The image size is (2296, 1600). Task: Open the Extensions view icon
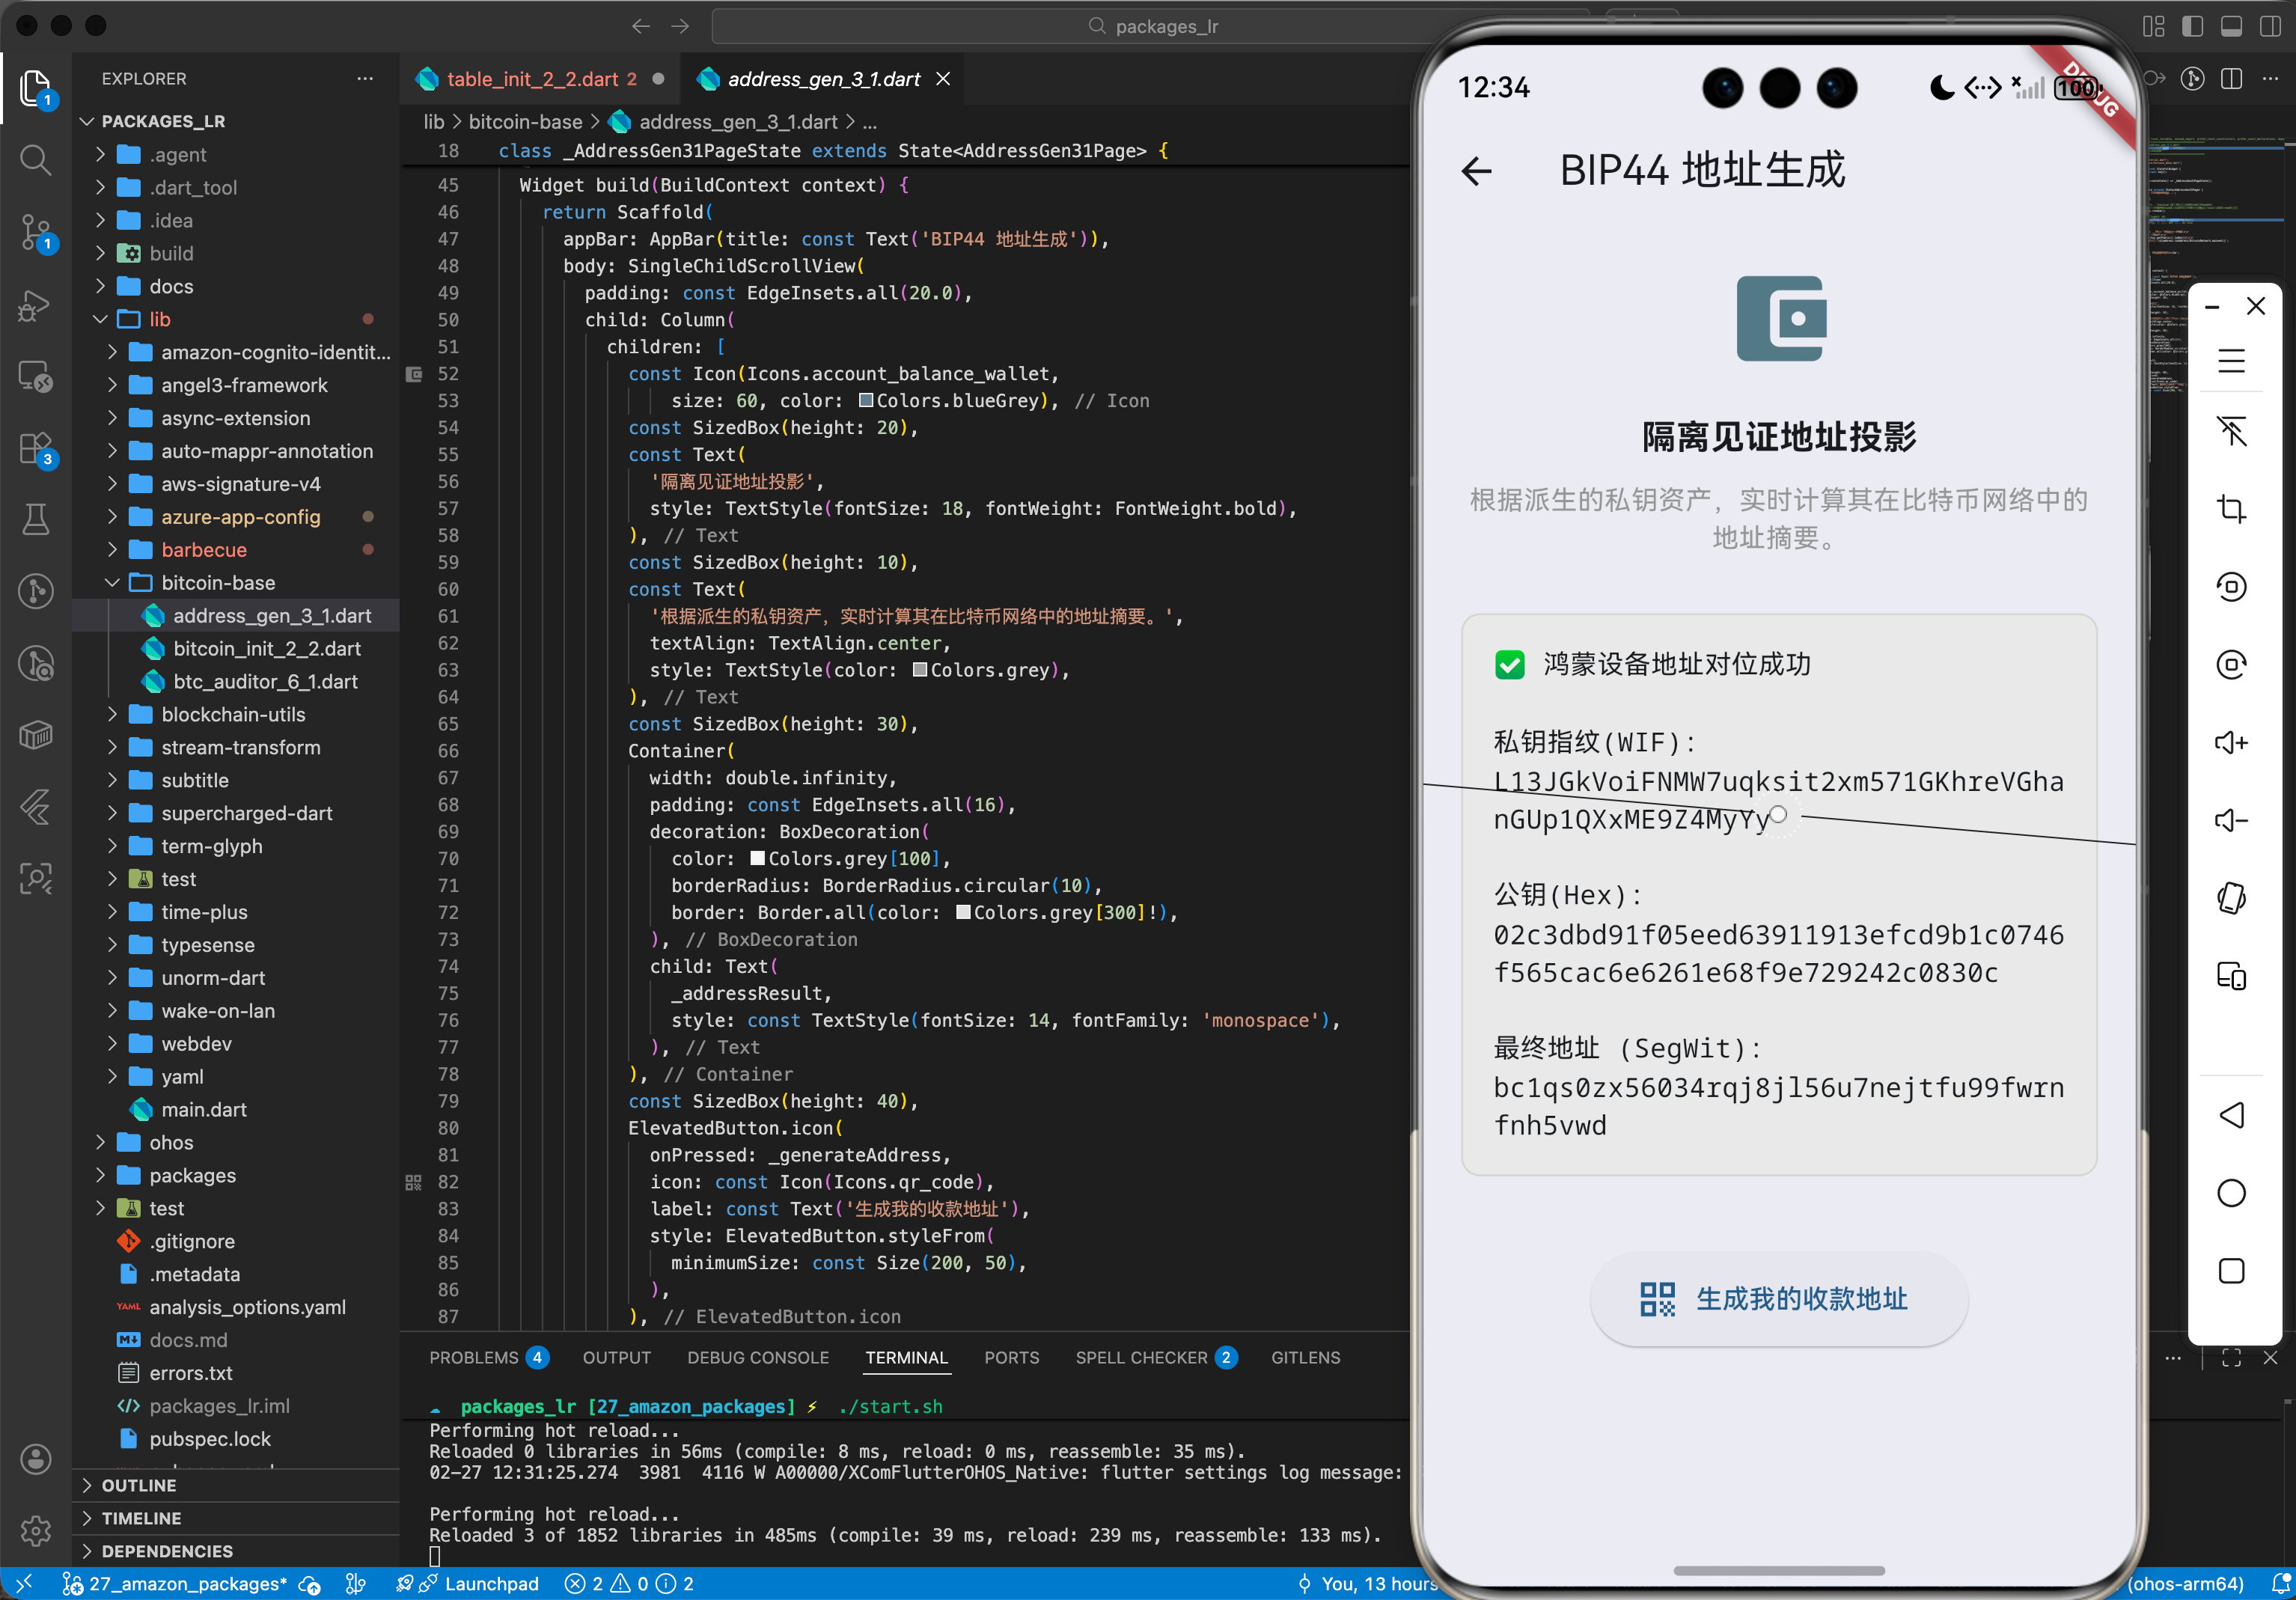coord(36,448)
